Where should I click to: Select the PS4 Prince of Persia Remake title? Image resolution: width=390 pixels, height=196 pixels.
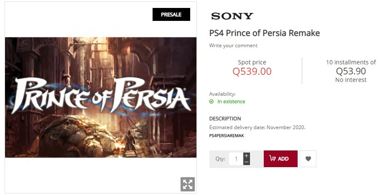(x=264, y=33)
